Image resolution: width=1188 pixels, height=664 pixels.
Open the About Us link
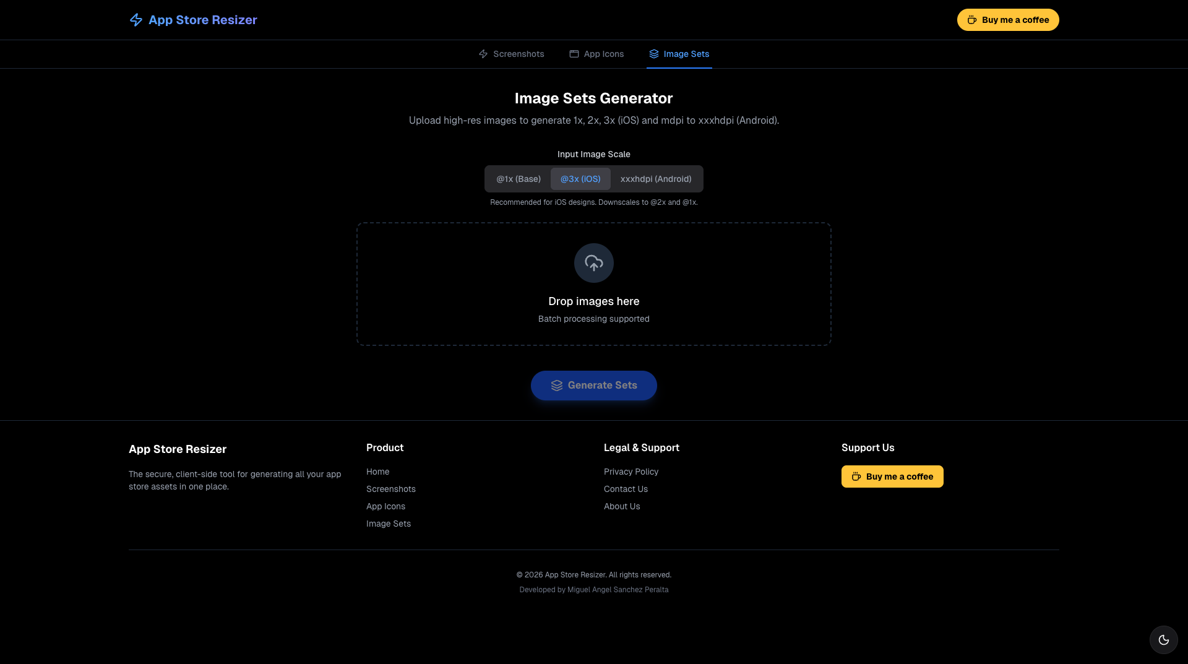(x=622, y=506)
